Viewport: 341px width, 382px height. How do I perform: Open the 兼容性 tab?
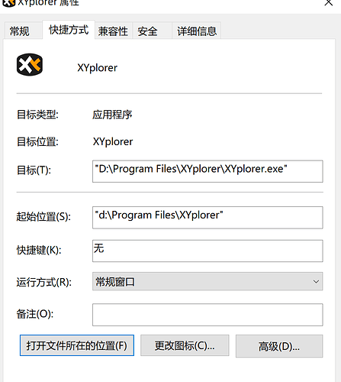coord(113,31)
